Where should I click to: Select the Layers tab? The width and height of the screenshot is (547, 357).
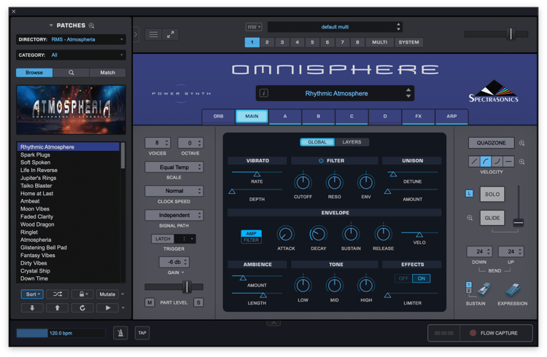[x=352, y=142]
